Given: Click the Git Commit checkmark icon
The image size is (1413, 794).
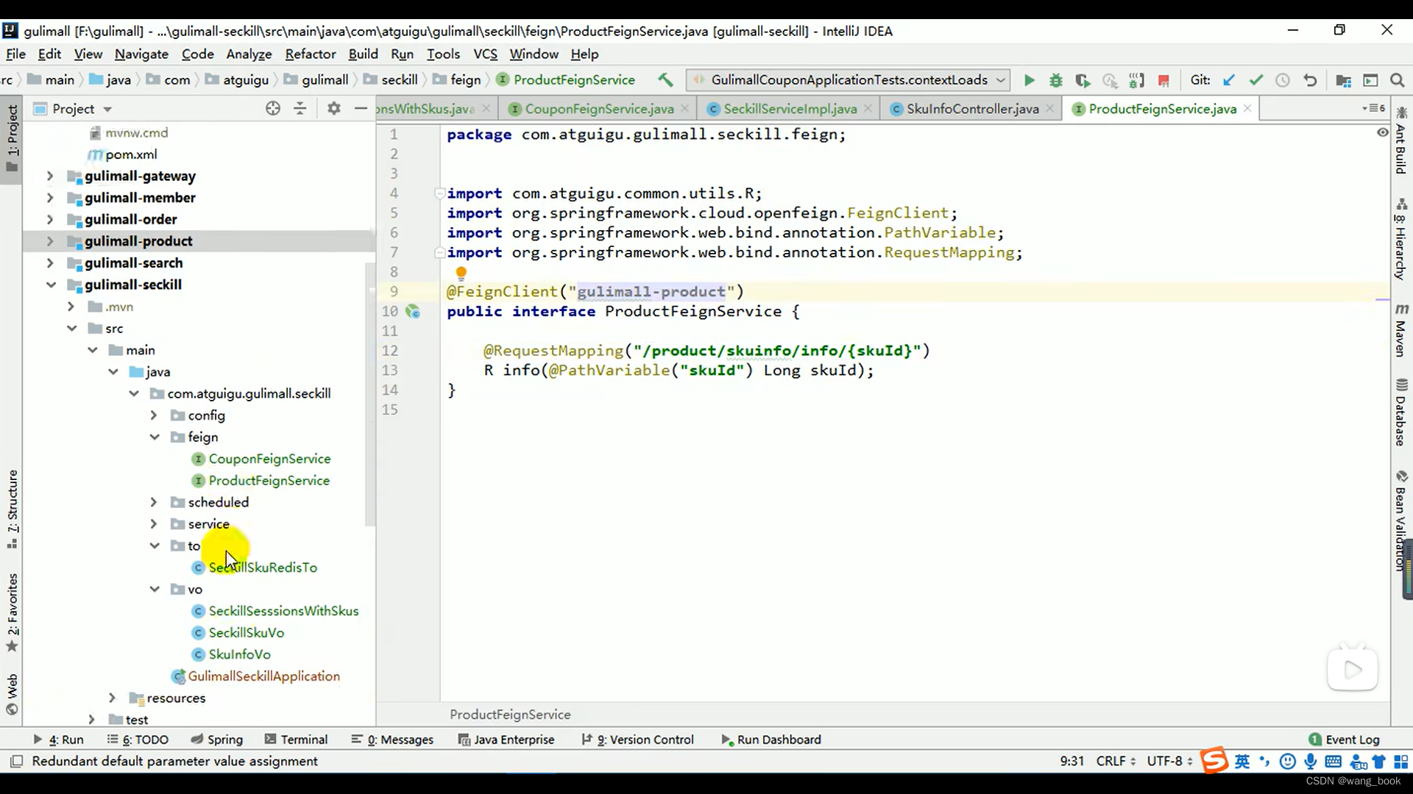Looking at the screenshot, I should click(1256, 80).
